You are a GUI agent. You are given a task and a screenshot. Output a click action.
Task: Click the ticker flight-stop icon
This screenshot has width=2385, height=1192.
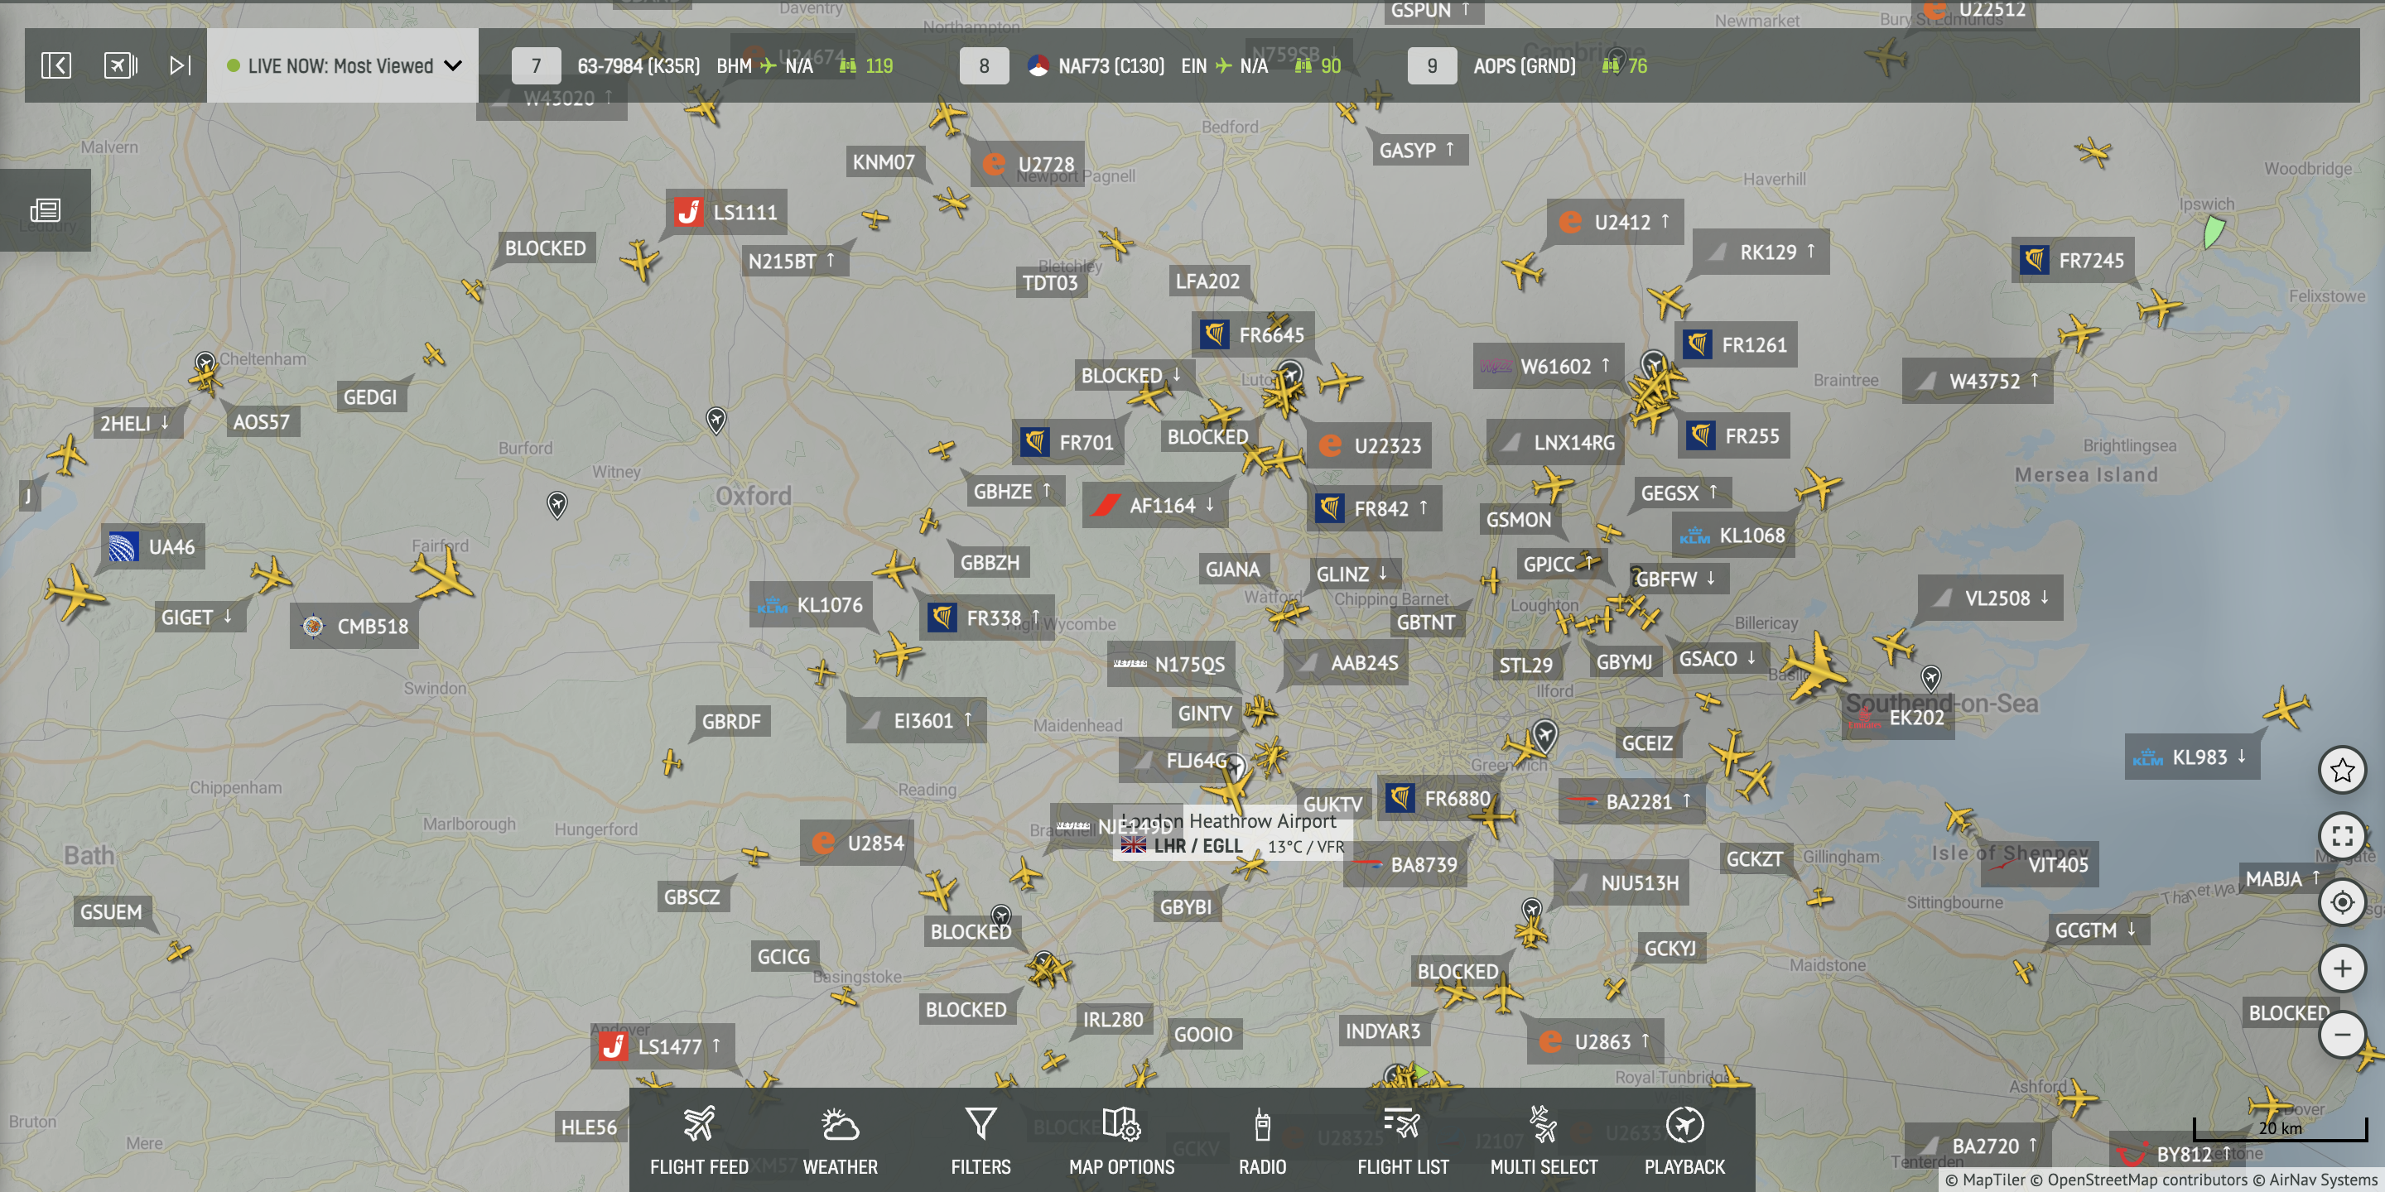[120, 65]
